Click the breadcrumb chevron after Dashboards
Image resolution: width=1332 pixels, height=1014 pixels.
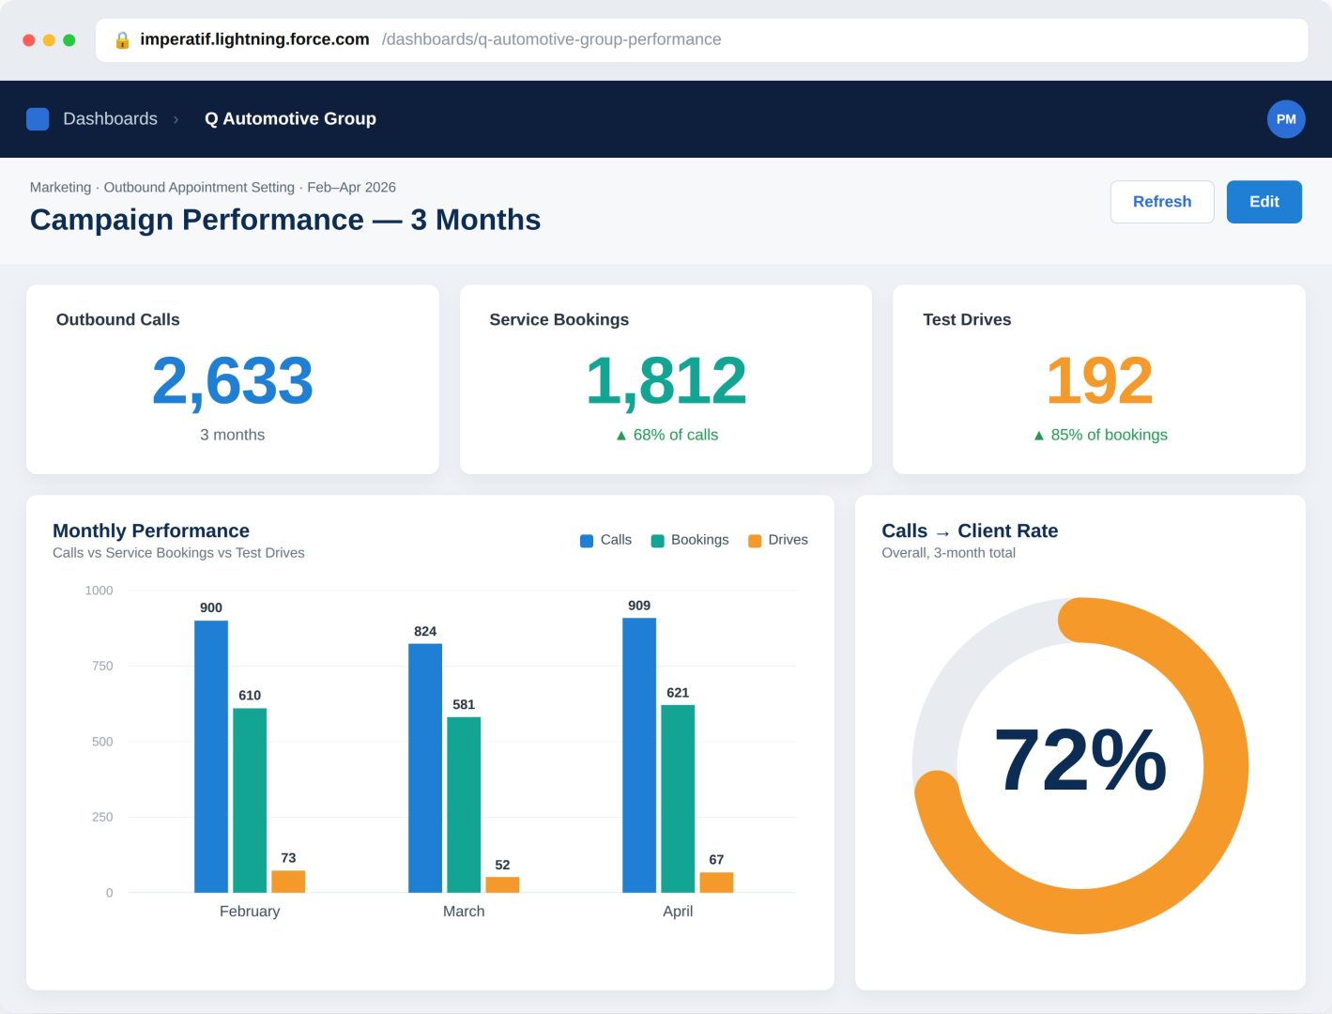pyautogui.click(x=176, y=119)
